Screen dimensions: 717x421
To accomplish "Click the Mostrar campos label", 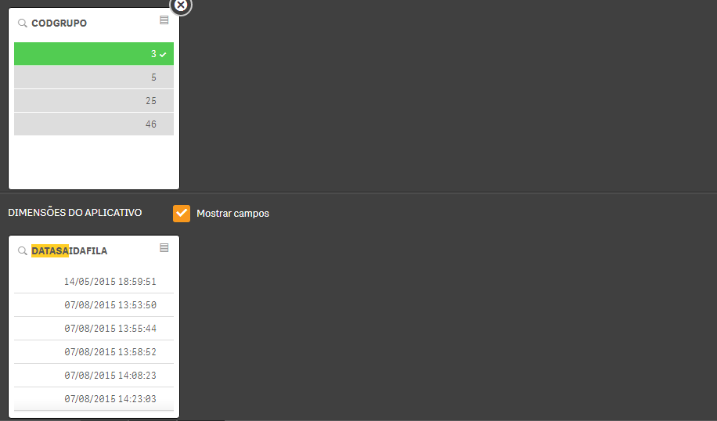I will [232, 214].
